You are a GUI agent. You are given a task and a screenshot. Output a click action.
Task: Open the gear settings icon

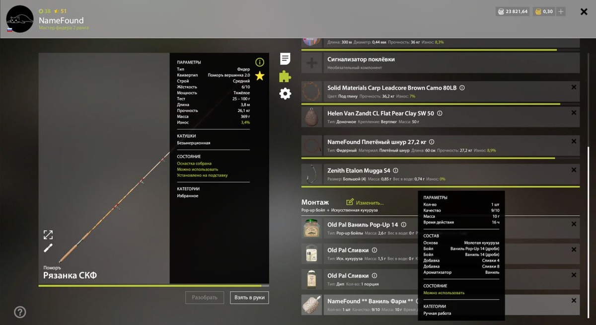coord(285,93)
